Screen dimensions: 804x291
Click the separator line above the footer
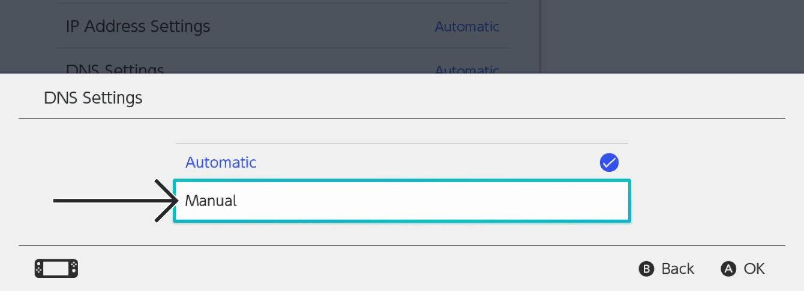pos(401,245)
